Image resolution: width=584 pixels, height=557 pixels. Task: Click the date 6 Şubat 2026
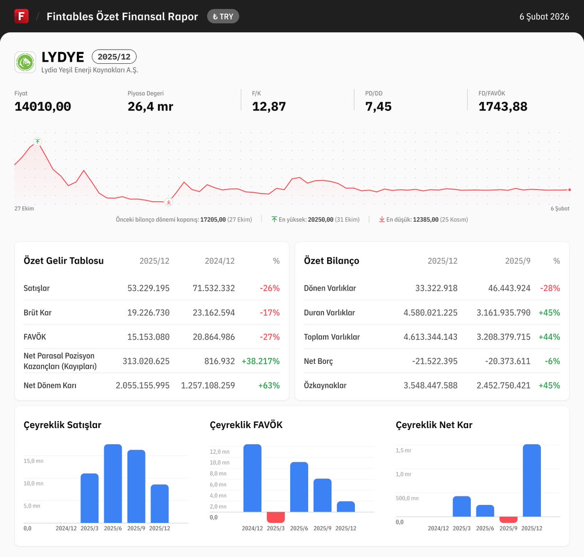point(544,17)
